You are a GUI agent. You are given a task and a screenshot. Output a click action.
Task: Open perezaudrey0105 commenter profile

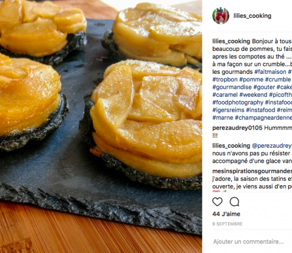[237, 128]
